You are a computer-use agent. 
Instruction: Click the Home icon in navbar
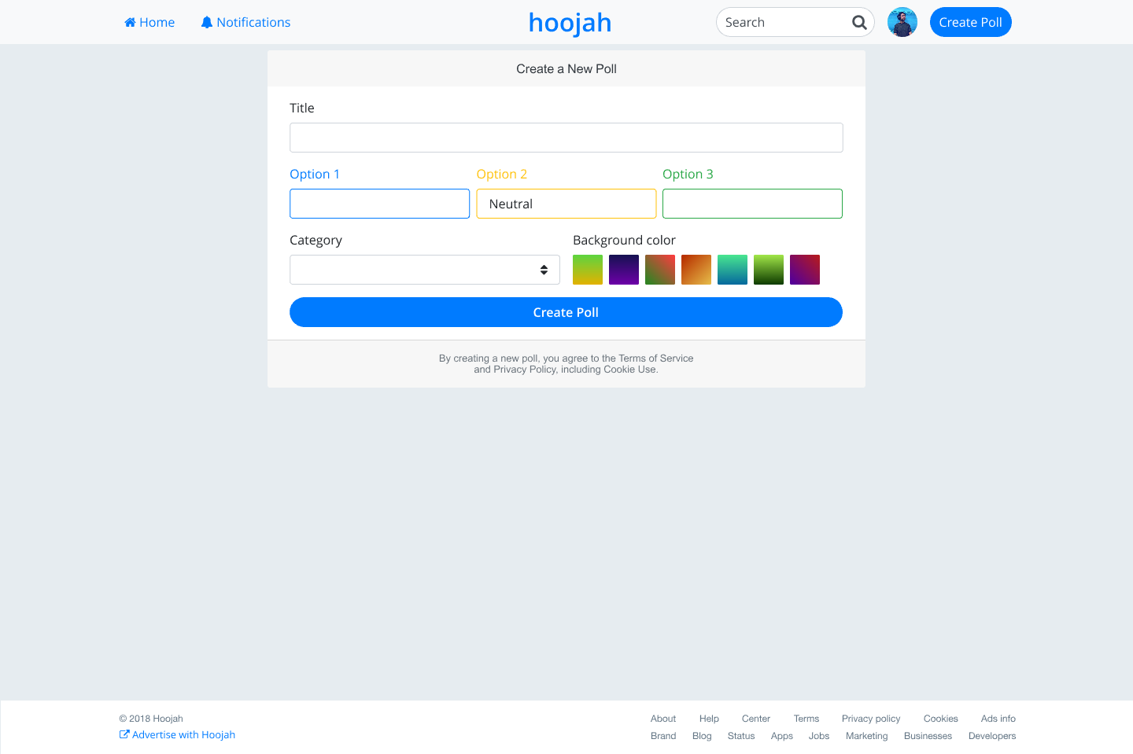130,22
